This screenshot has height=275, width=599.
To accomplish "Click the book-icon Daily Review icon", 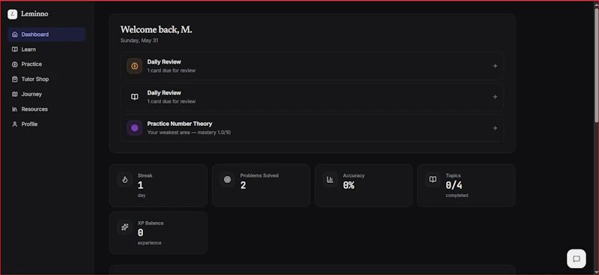I will [x=135, y=97].
